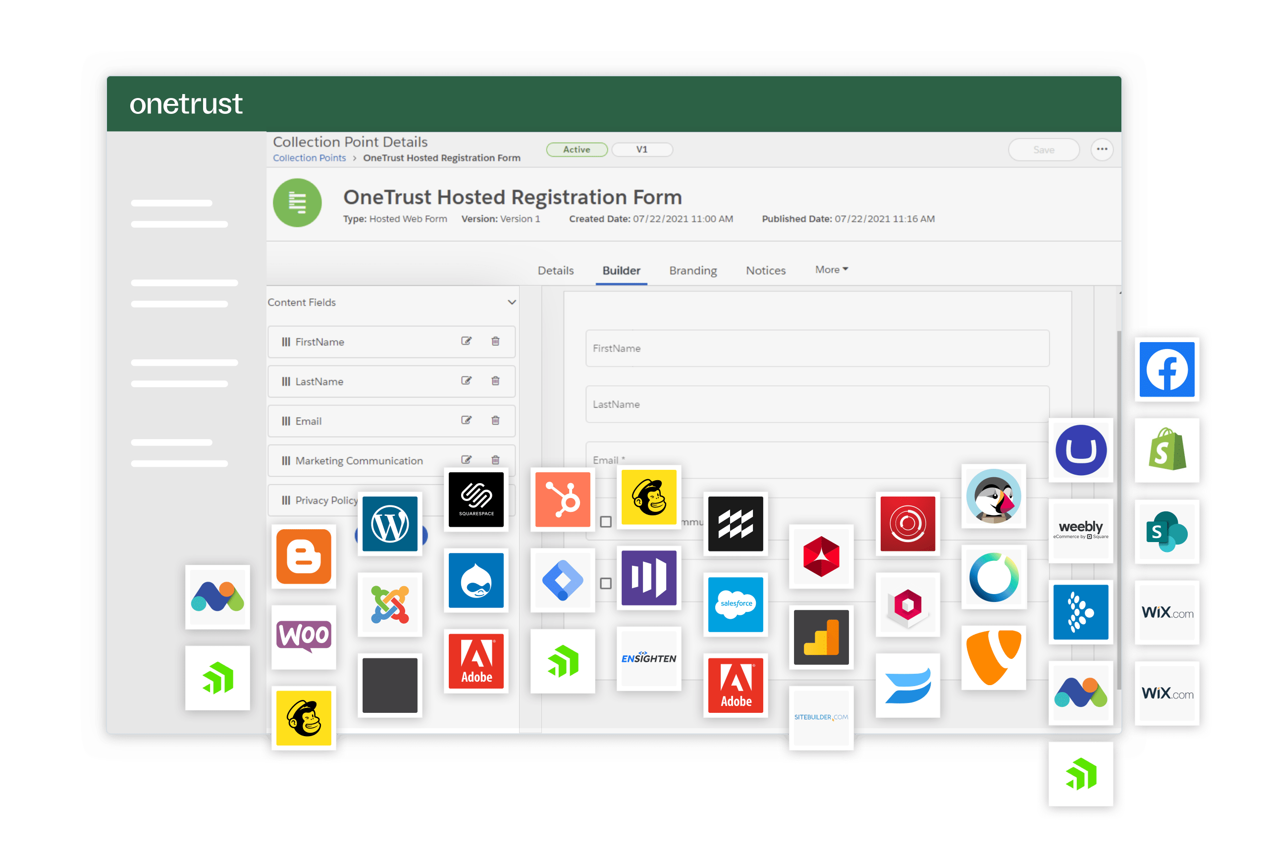Click the vertical scrollbar of the form preview
Image resolution: width=1268 pixels, height=849 pixels.
[1118, 509]
